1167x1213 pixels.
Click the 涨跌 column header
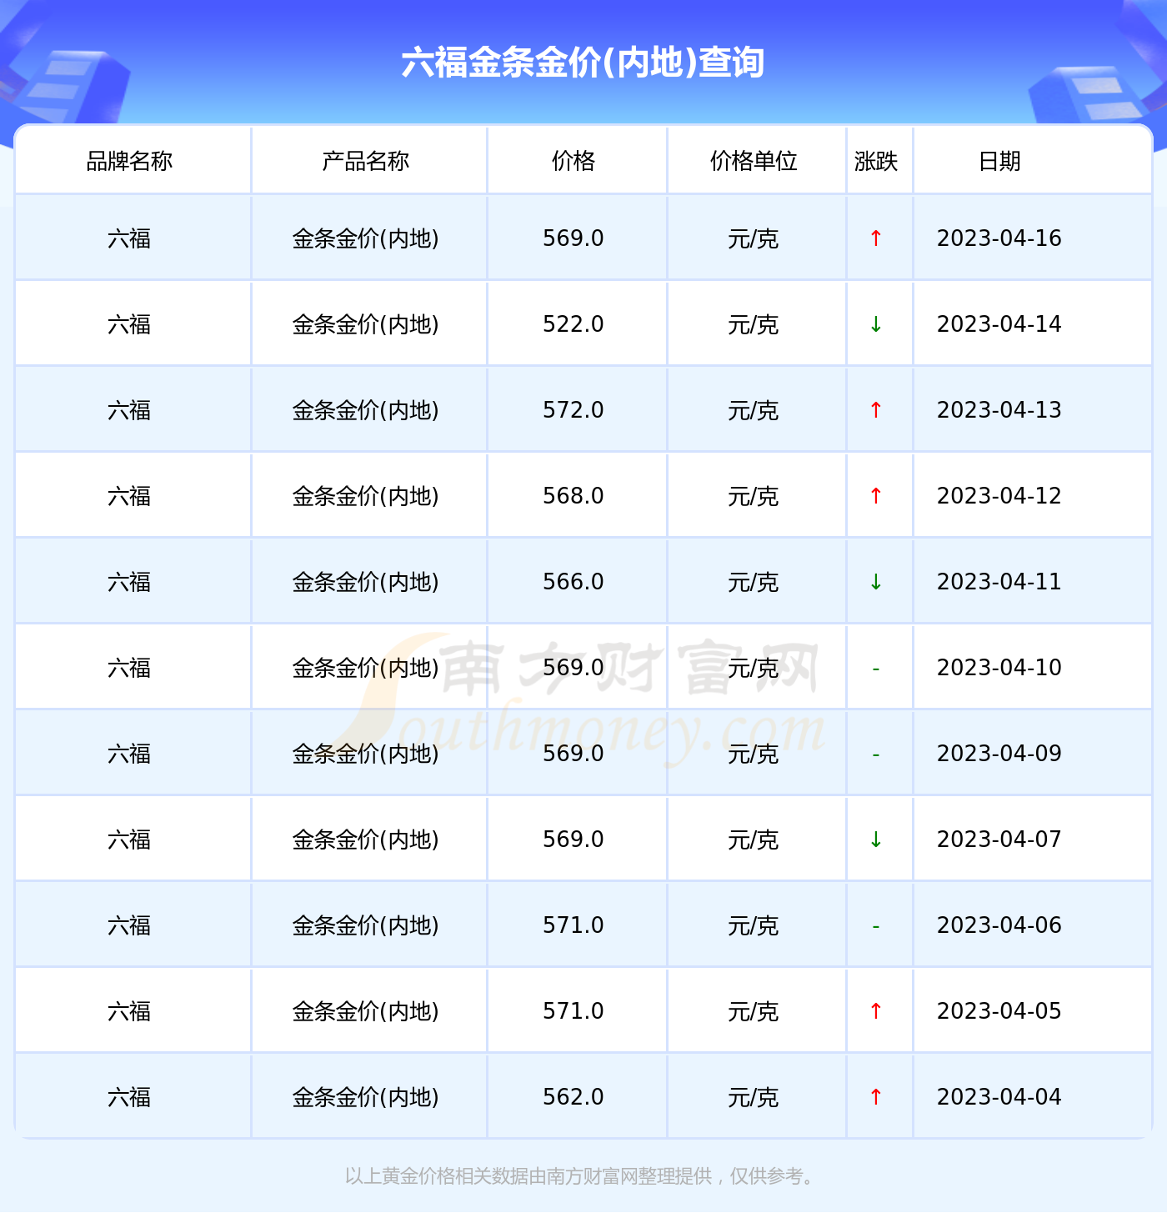876,161
